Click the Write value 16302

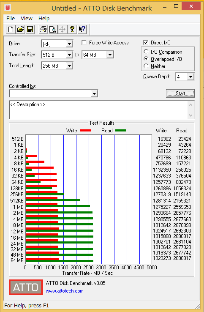(x=164, y=139)
